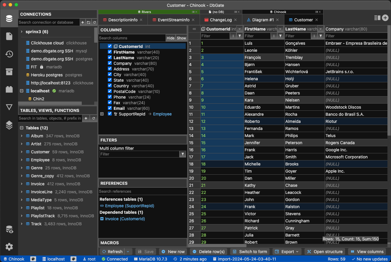Add new object in Tables panel

86,118
